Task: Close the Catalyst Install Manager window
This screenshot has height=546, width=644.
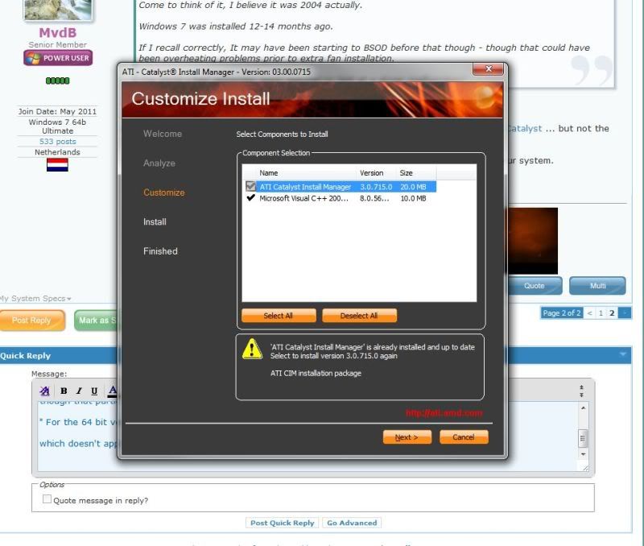Action: point(488,68)
